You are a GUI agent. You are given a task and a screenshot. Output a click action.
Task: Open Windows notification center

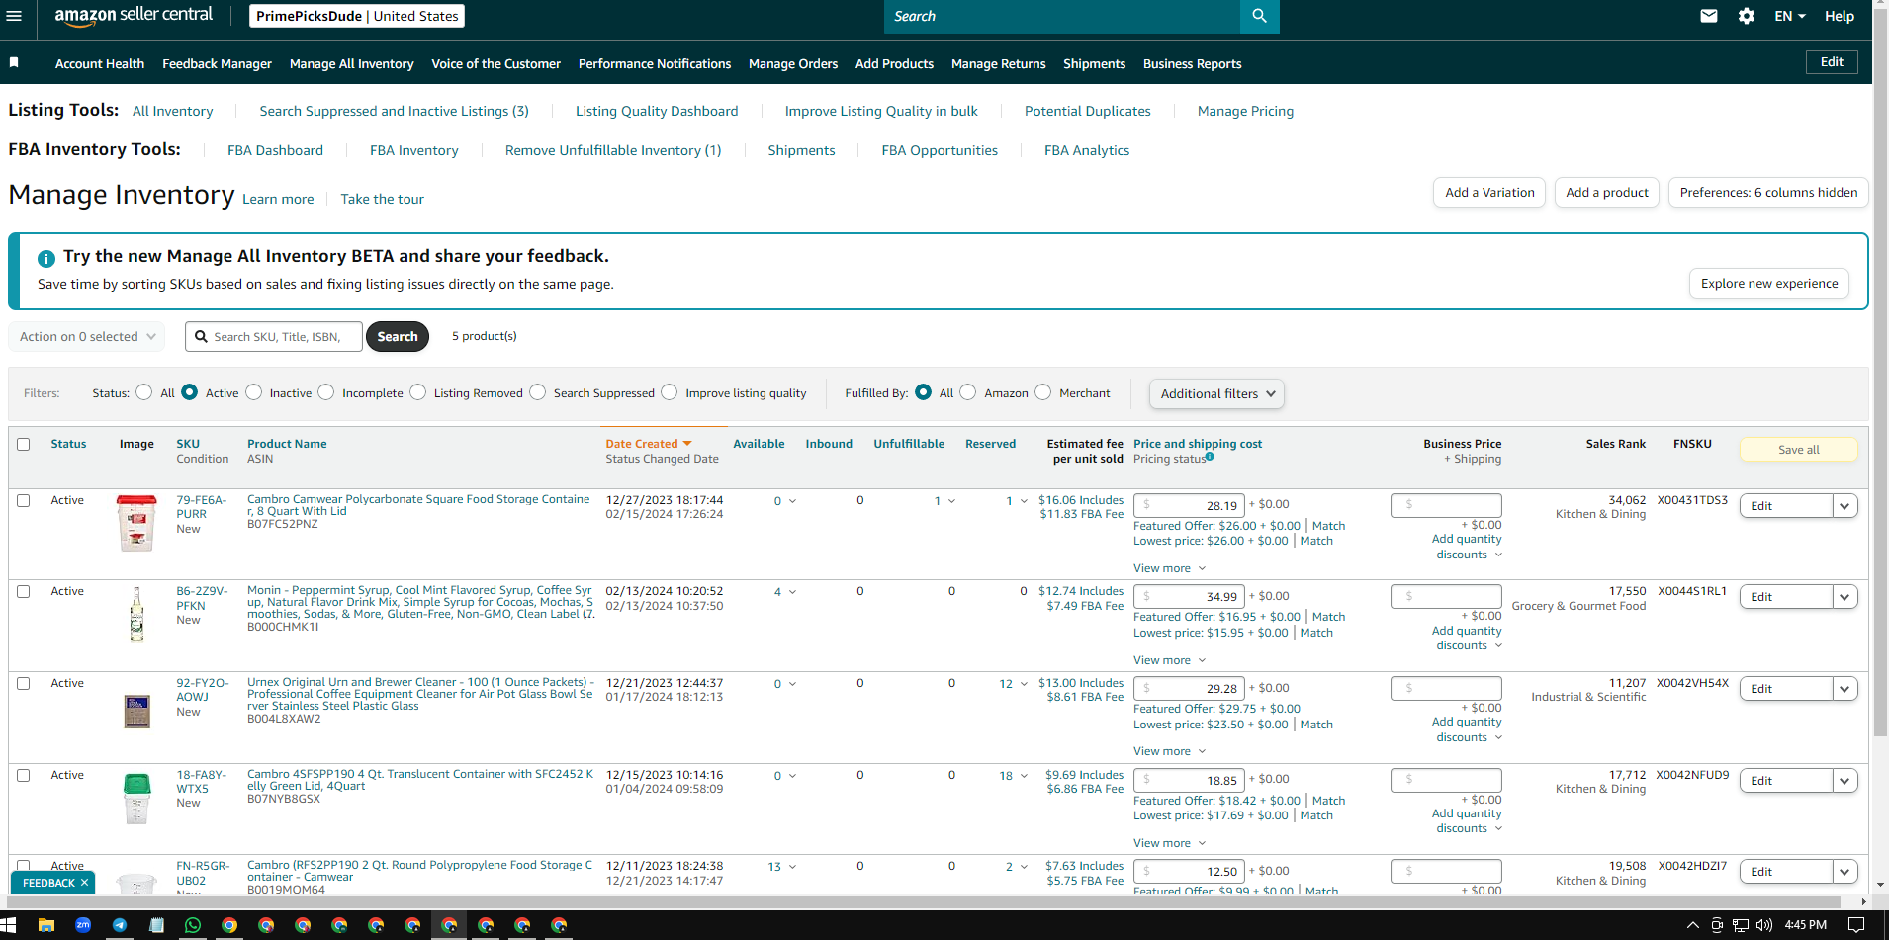[1856, 925]
